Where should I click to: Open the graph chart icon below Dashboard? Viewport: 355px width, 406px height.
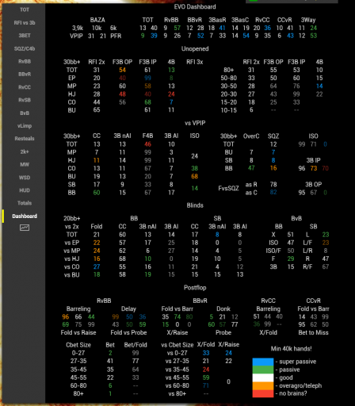click(x=25, y=228)
